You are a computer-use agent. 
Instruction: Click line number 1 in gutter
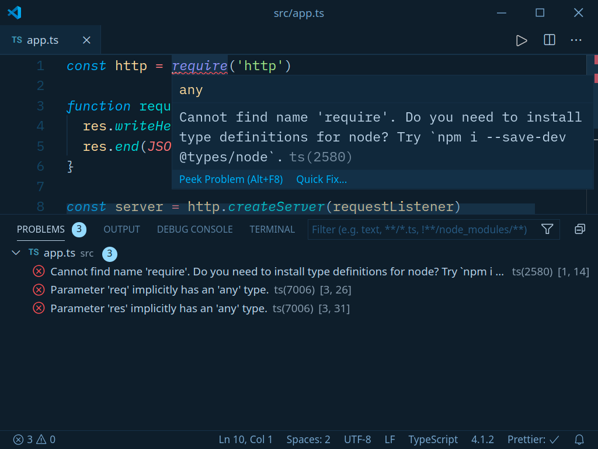click(40, 66)
